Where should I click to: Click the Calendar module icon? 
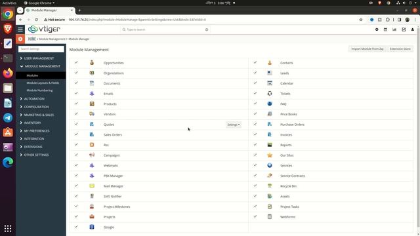tap(270, 83)
